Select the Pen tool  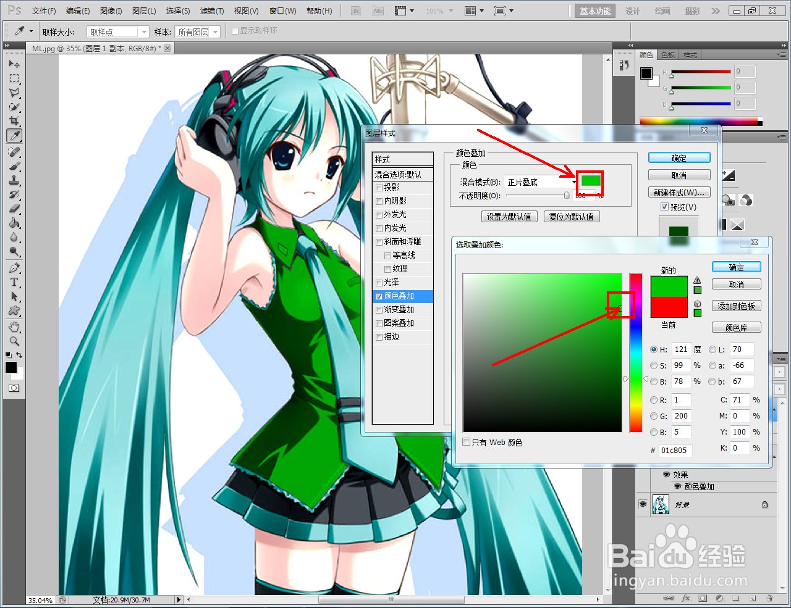click(14, 268)
